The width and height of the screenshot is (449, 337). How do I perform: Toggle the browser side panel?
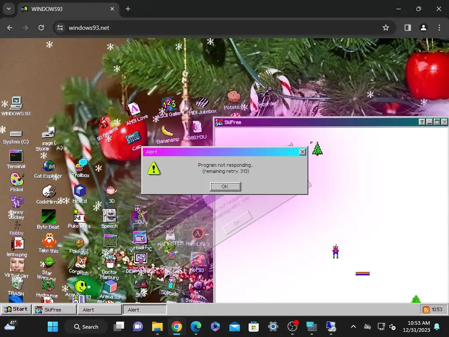(408, 28)
